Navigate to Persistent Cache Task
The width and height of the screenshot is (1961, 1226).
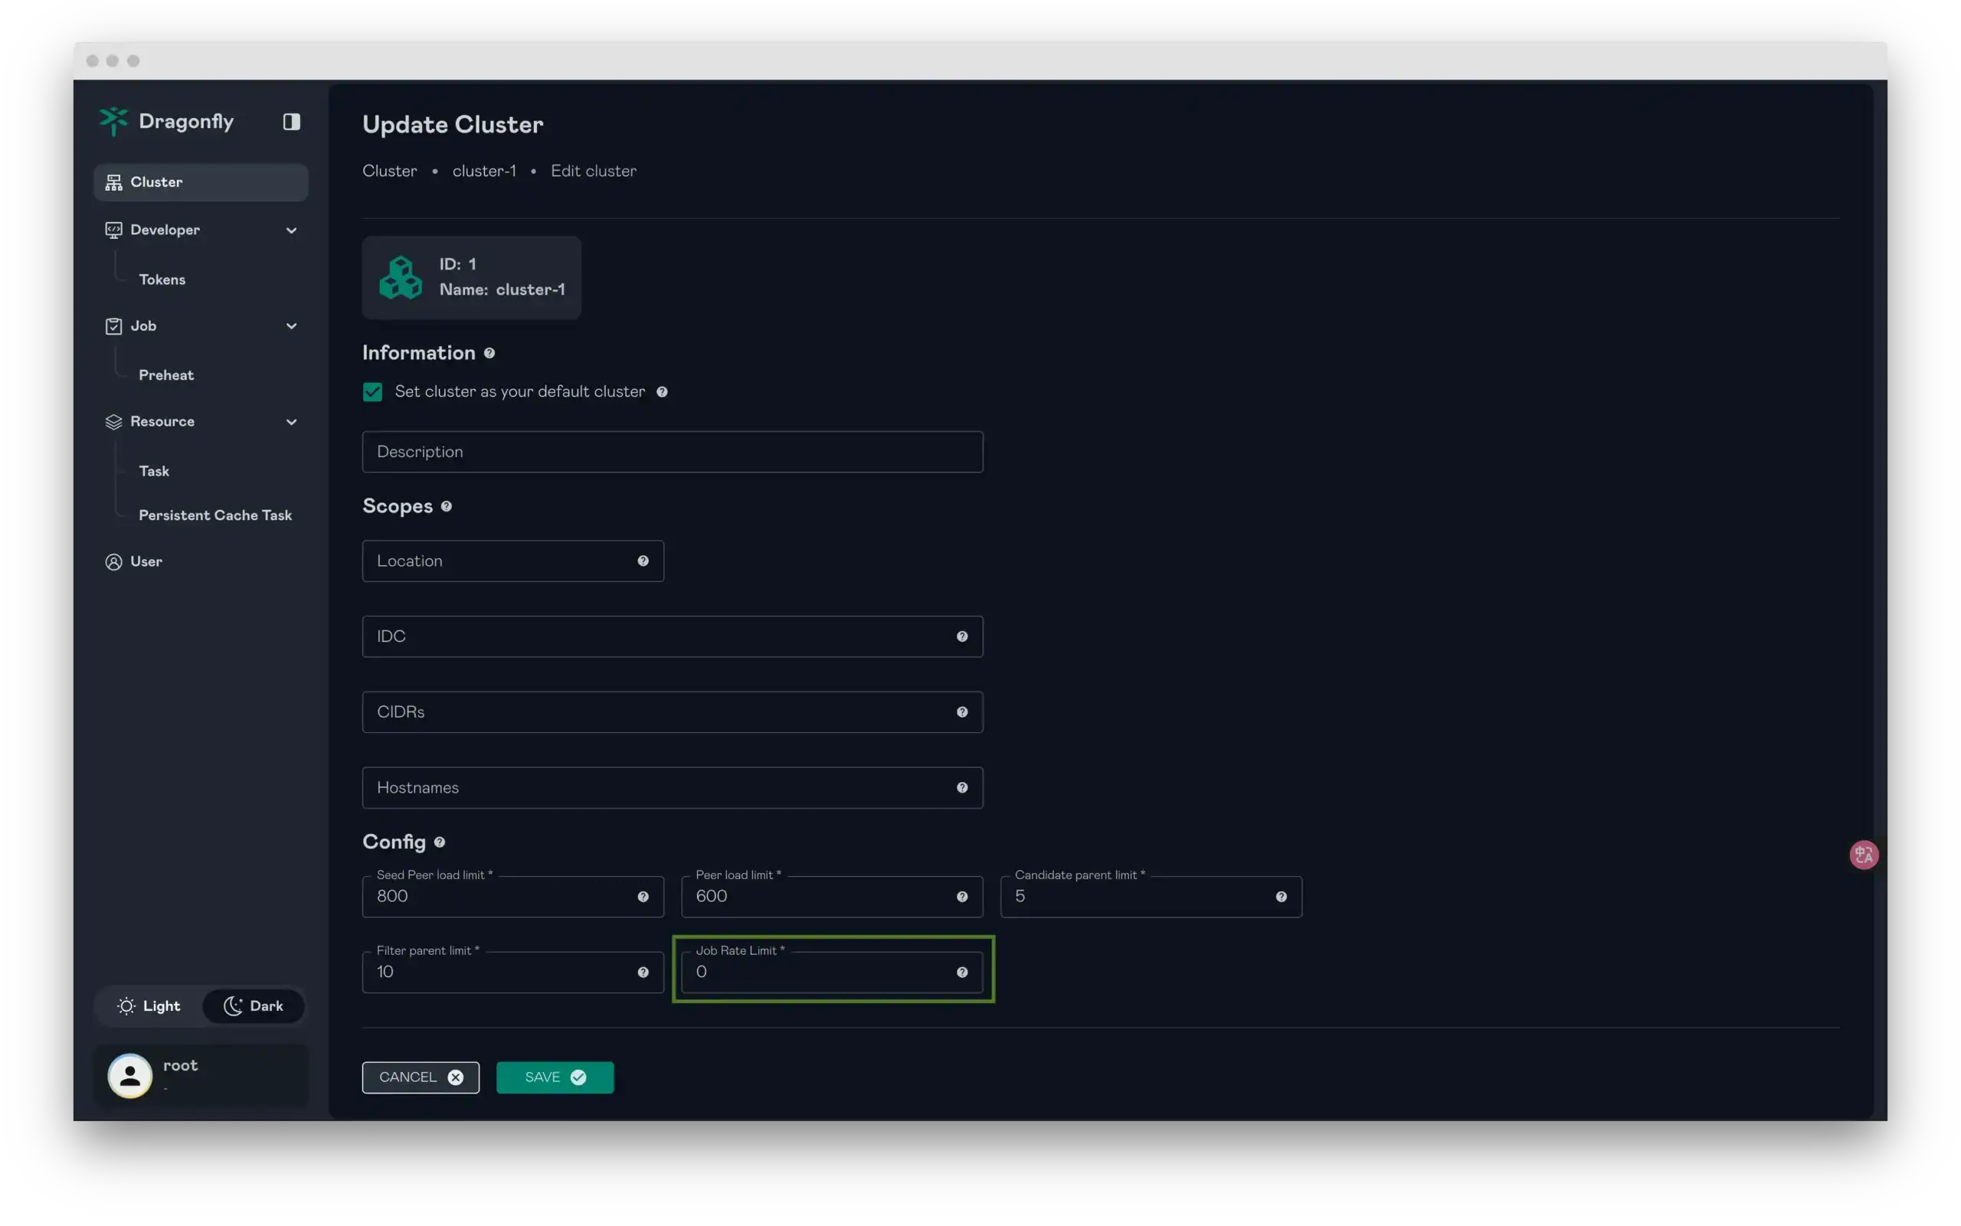coord(215,515)
